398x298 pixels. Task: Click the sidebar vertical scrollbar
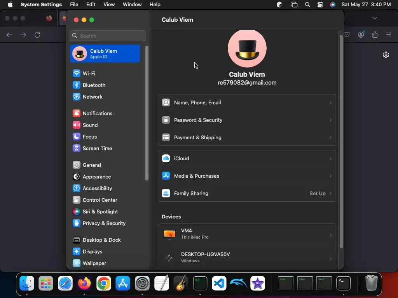[147, 113]
